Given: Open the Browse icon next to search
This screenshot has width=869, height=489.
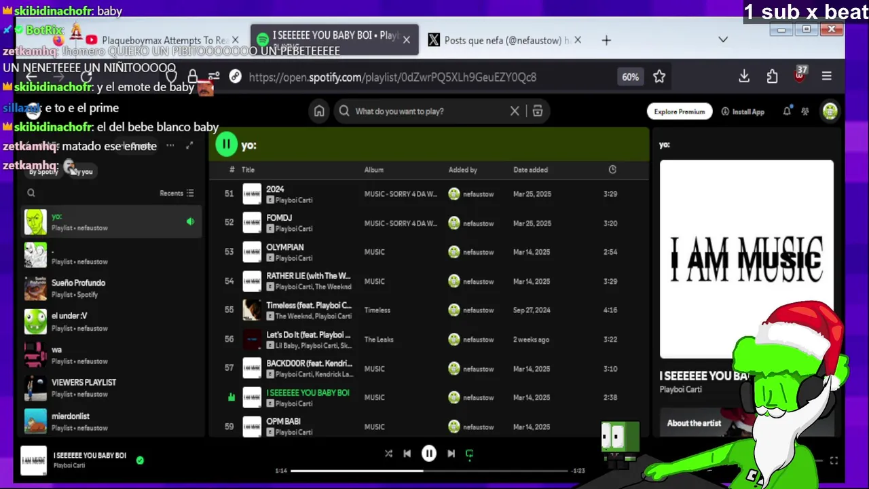Looking at the screenshot, I should click(537, 111).
